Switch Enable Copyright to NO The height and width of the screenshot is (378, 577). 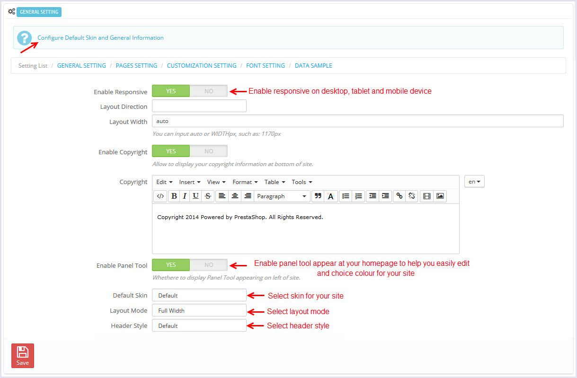coord(209,151)
